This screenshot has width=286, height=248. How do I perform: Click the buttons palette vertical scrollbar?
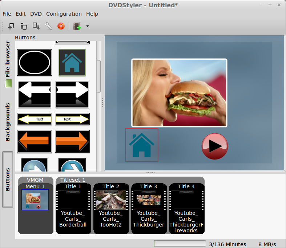click(98, 76)
